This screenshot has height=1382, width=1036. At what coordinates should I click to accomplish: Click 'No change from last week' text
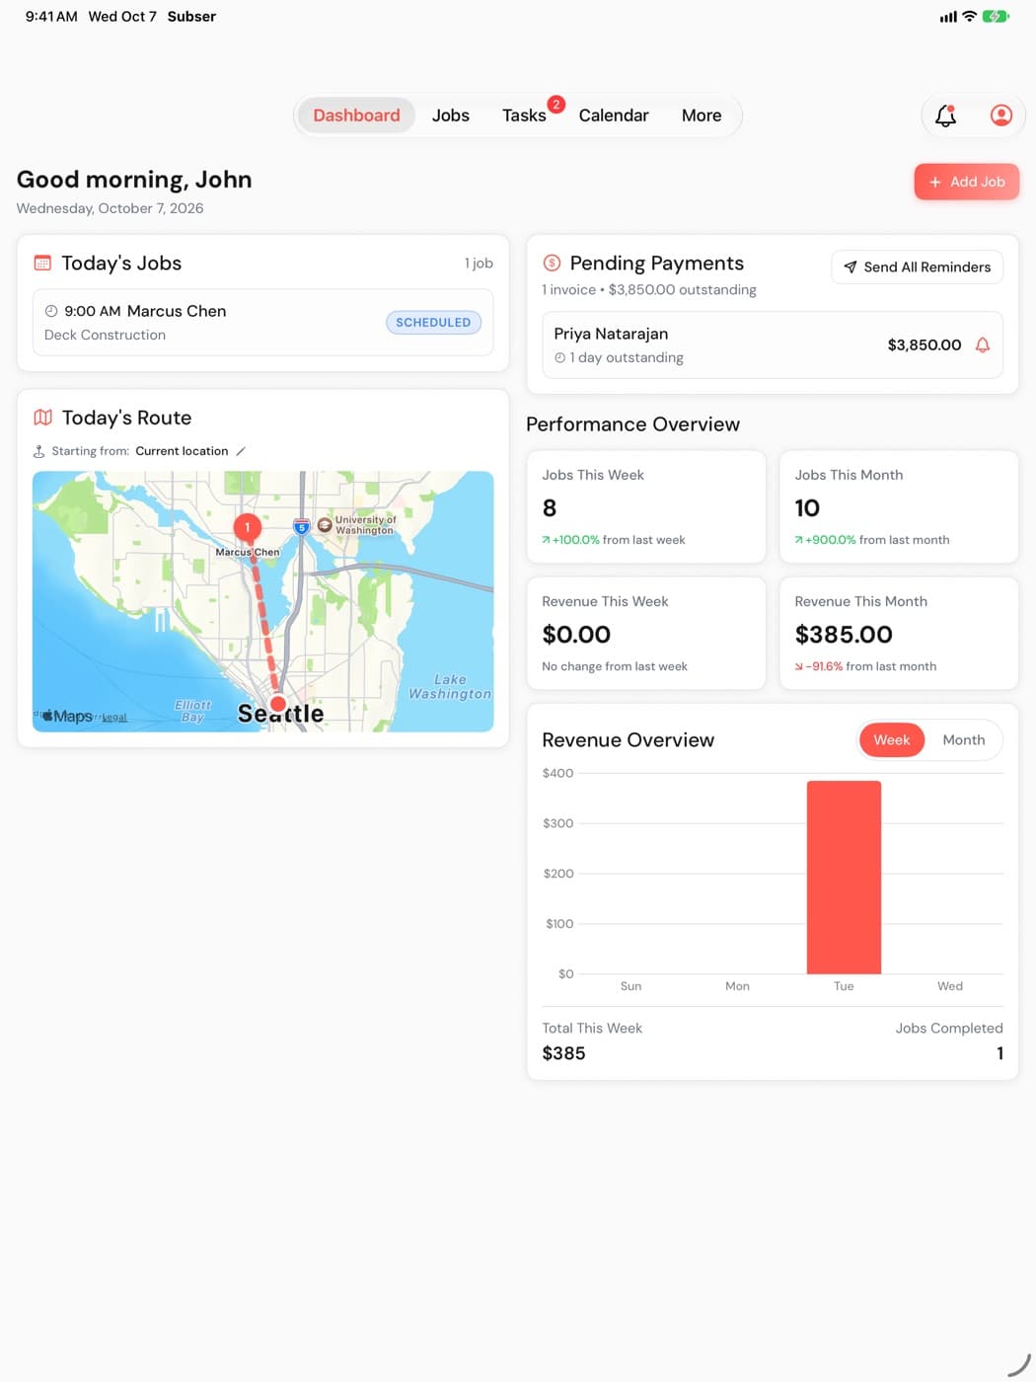coord(615,666)
